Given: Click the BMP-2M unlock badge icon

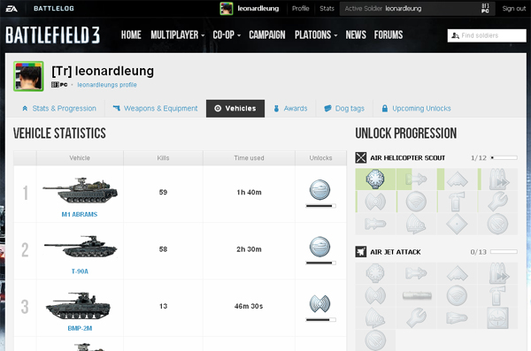Looking at the screenshot, I should pyautogui.click(x=319, y=303).
